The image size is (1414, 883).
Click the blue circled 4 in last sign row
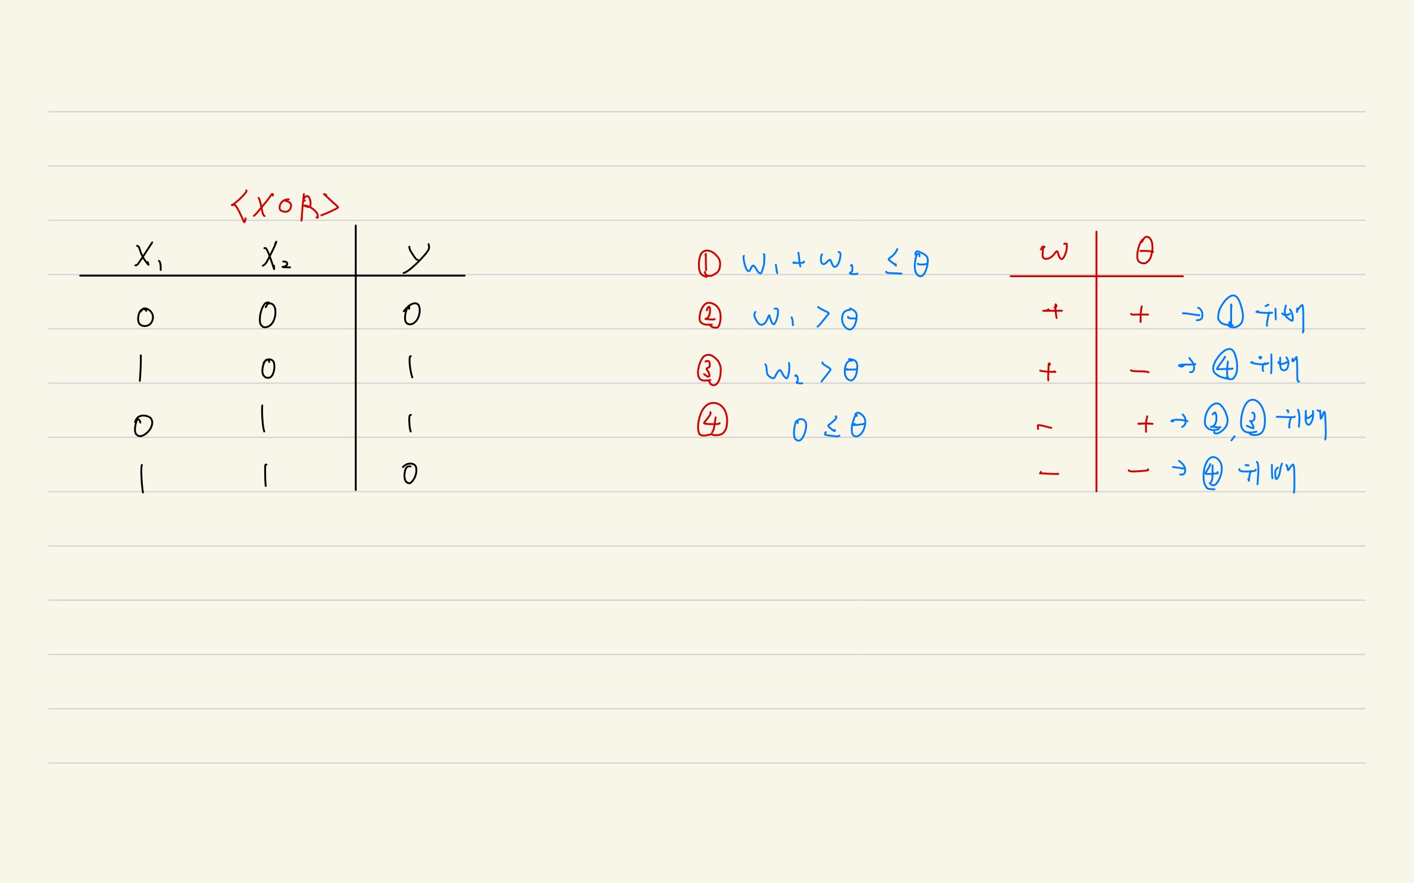coord(1213,473)
